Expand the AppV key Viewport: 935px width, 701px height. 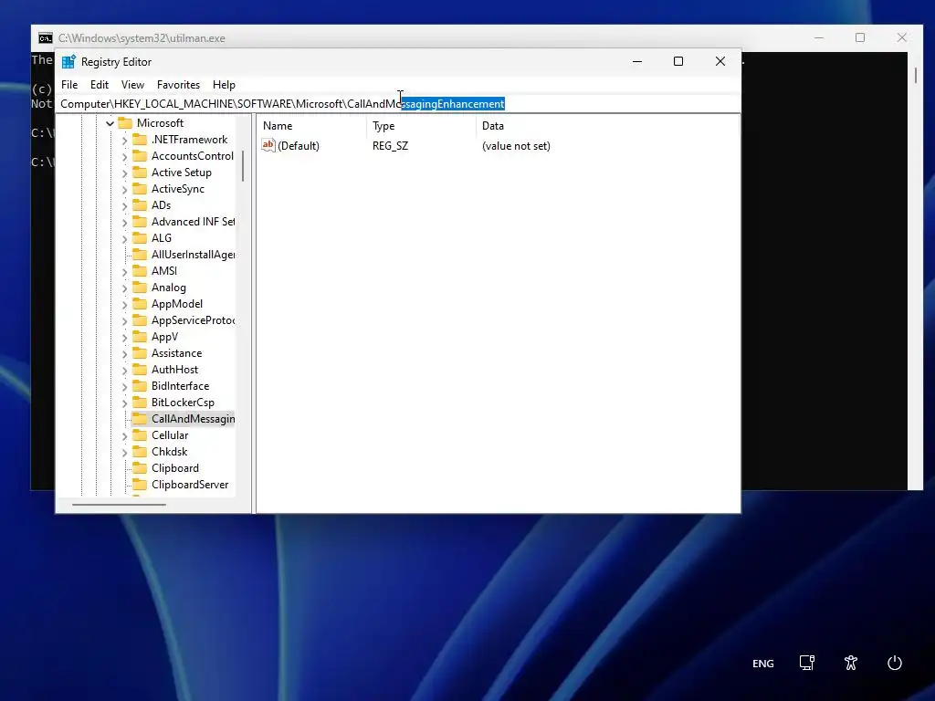[x=124, y=338]
